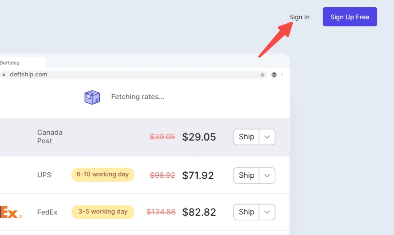Click the padlock site security icon

coord(4,75)
